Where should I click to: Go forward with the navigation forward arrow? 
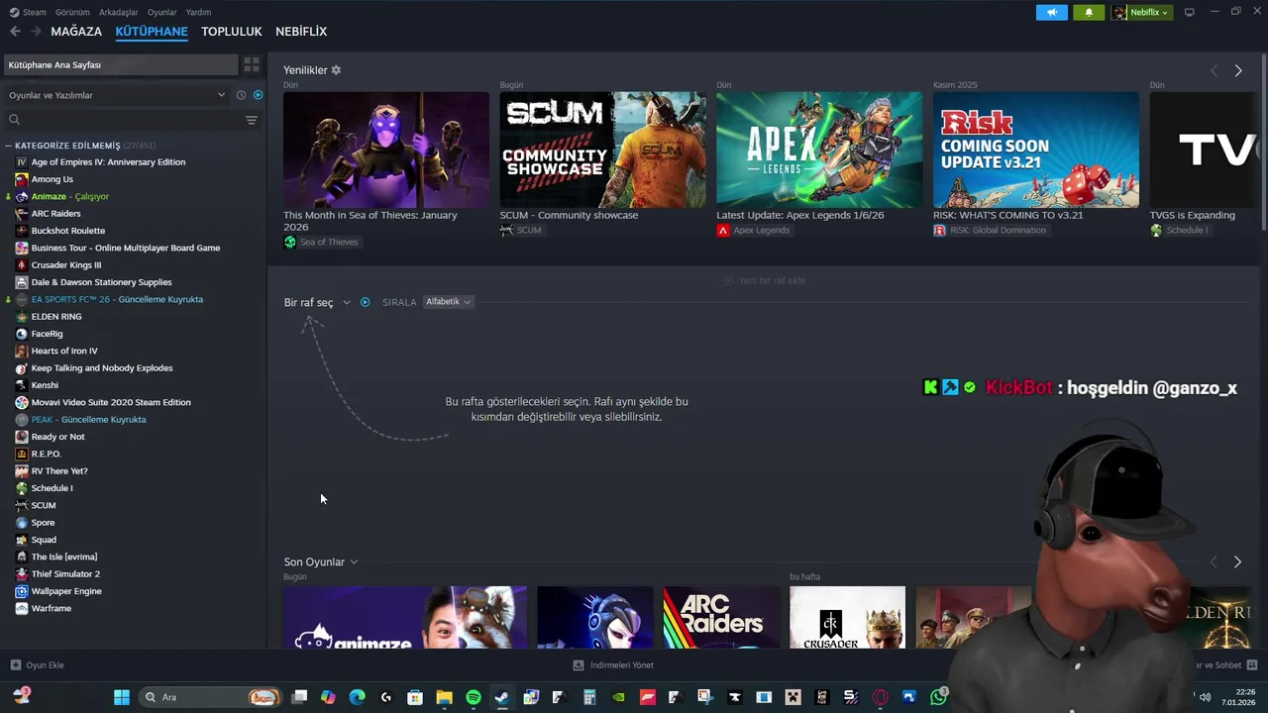[x=36, y=32]
